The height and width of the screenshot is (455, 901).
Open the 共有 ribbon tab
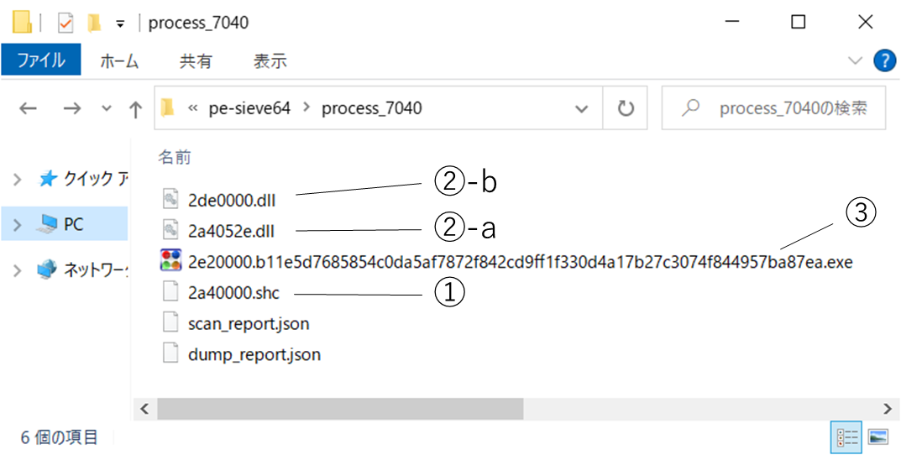click(x=196, y=60)
